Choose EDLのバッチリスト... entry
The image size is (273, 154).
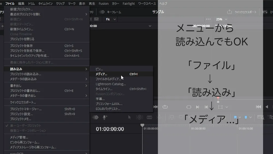coord(121,109)
